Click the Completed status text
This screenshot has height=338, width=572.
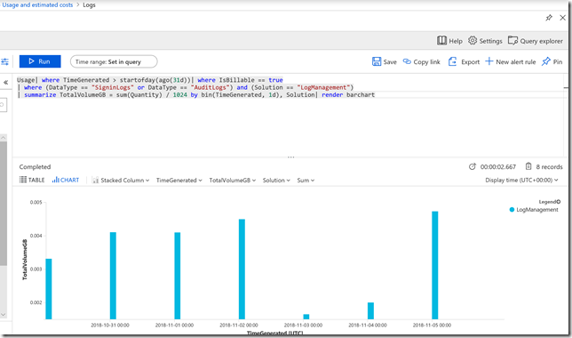(x=35, y=166)
